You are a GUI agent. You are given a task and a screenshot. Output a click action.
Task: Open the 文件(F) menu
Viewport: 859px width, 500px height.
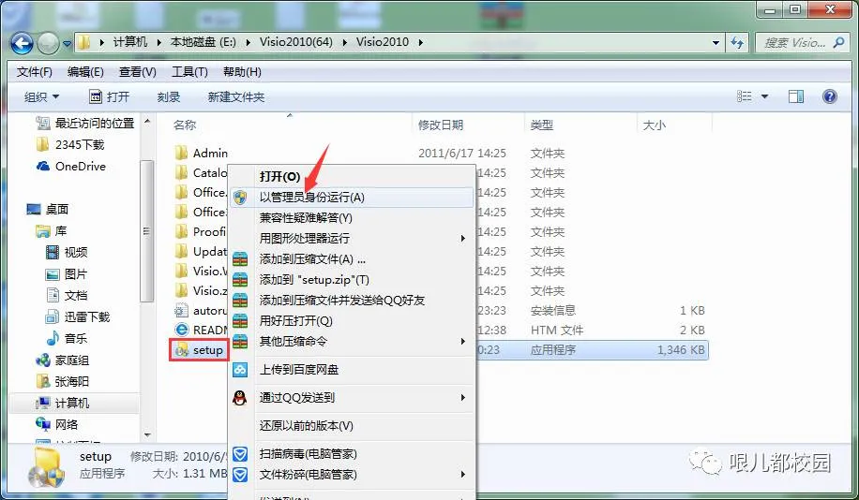34,72
